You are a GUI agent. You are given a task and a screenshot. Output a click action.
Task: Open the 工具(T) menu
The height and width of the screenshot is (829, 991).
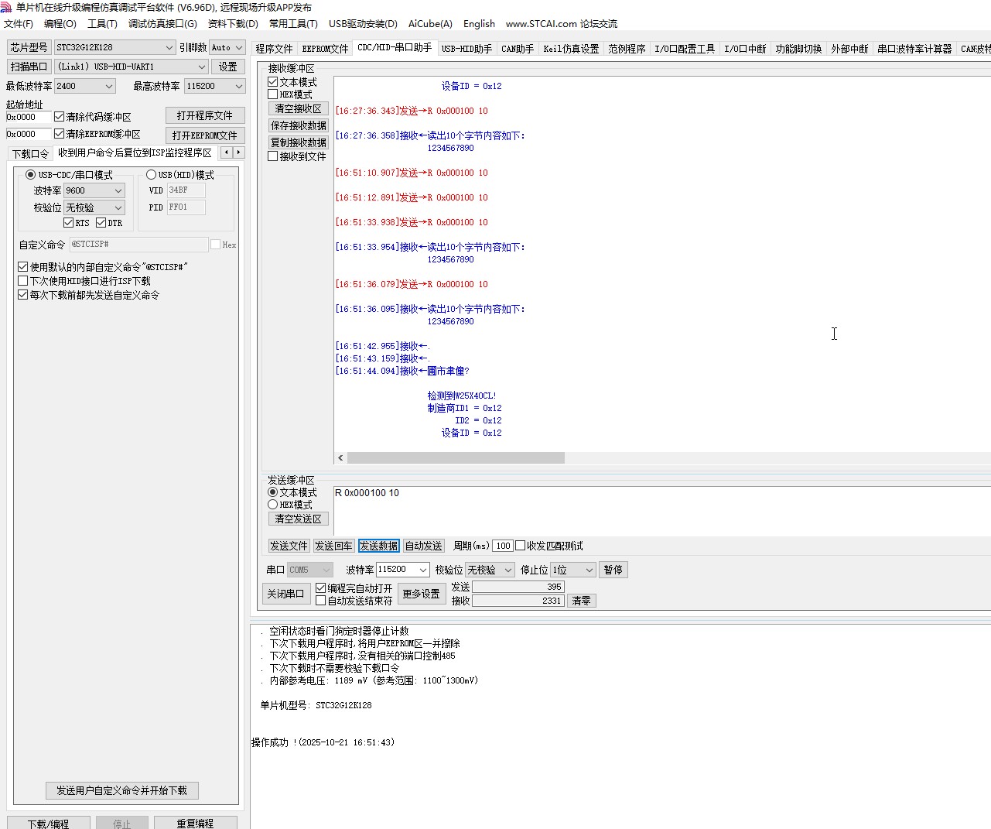102,24
